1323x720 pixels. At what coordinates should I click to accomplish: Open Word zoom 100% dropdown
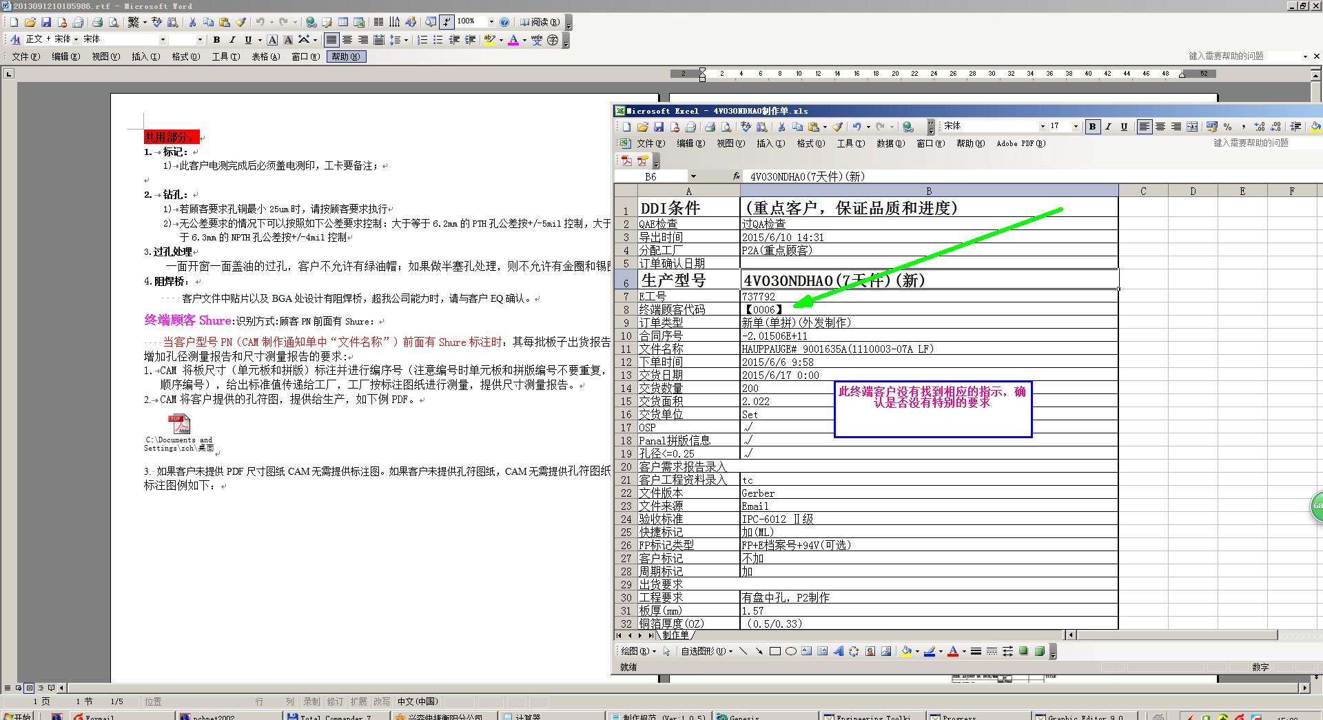pyautogui.click(x=491, y=22)
